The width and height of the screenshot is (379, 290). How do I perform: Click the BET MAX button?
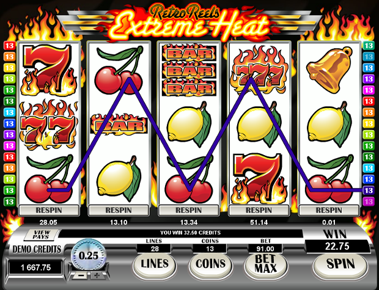(266, 264)
